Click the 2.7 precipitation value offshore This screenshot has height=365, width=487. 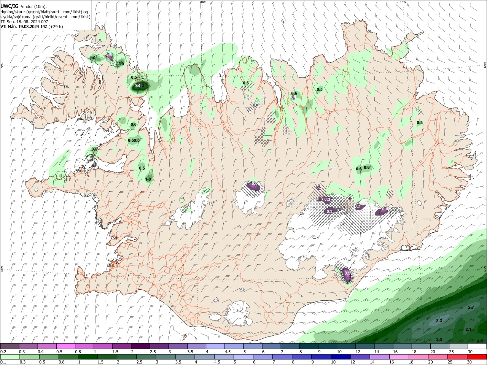[471, 307]
